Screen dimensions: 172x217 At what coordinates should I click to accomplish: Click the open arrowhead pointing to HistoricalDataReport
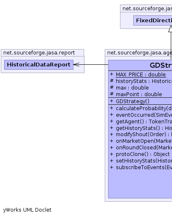[x=76, y=64]
